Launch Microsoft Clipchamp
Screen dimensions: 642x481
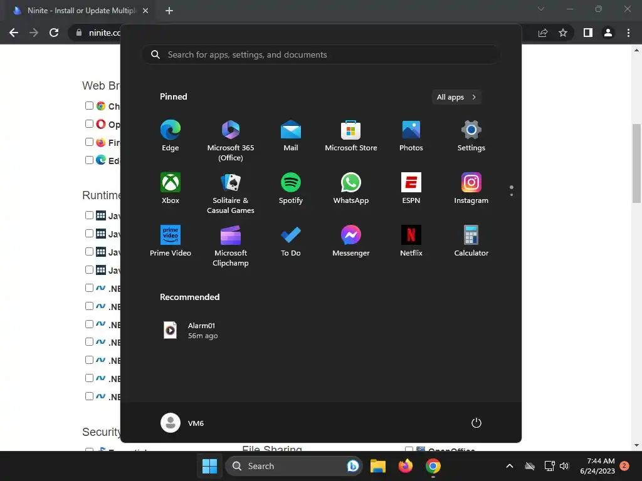[x=231, y=246]
